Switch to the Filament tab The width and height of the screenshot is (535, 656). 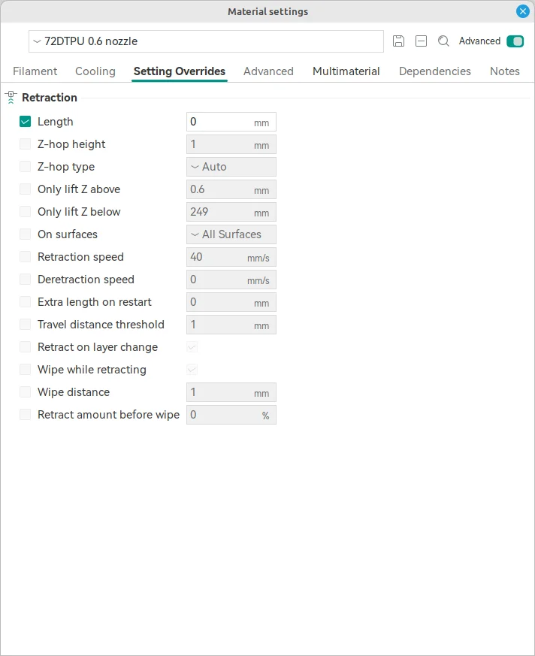(x=35, y=71)
